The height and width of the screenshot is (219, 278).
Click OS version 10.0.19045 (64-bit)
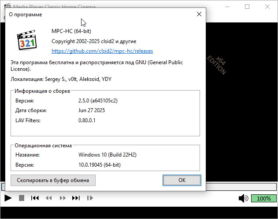click(100, 165)
